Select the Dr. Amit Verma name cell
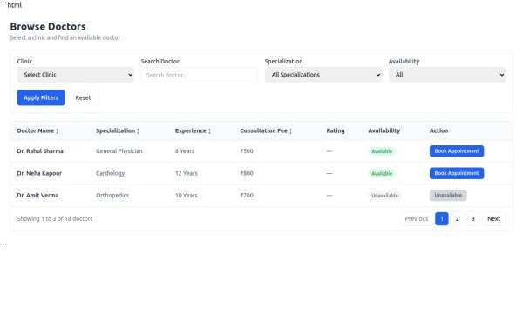The width and height of the screenshot is (523, 334). tap(37, 196)
